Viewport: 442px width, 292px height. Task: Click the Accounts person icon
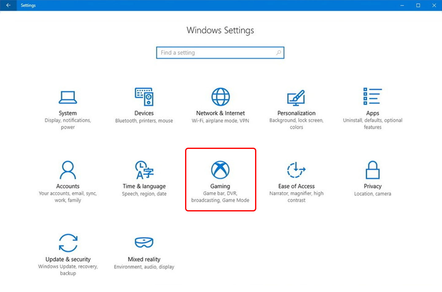coord(68,170)
